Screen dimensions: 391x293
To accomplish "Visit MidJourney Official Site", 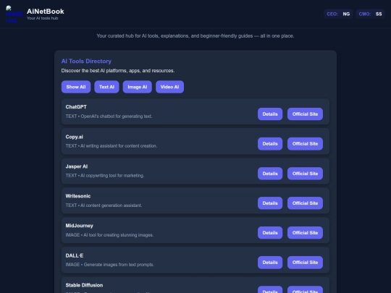I will tap(306, 233).
